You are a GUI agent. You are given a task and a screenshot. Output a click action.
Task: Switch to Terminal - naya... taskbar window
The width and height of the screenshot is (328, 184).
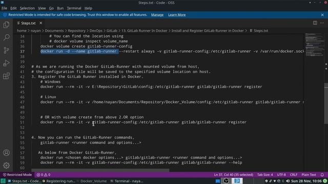(127, 181)
